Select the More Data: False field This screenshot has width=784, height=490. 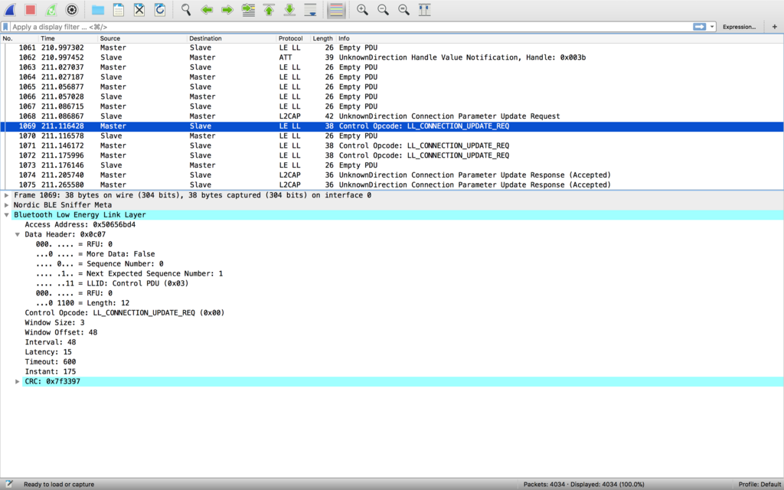95,254
